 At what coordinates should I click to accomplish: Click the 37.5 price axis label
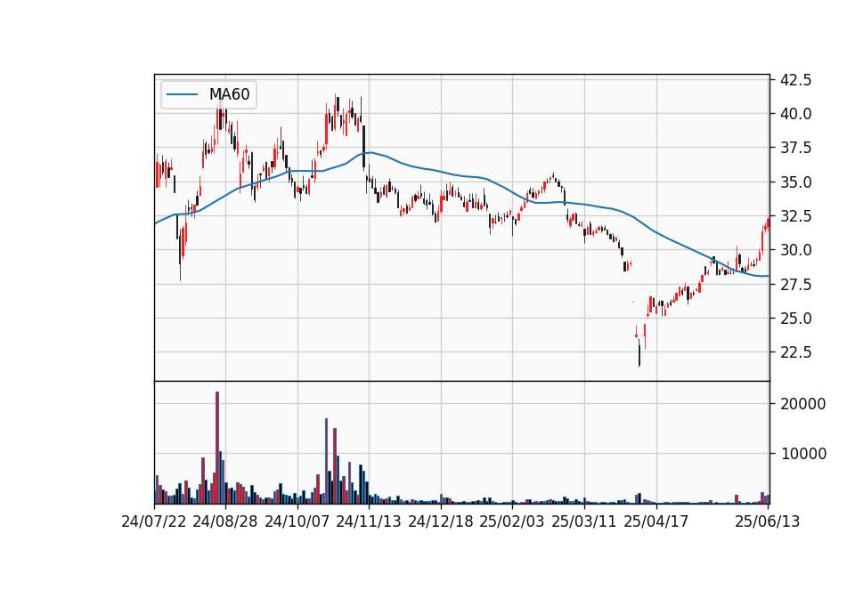[796, 149]
